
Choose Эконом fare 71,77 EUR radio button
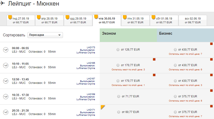(x=118, y=97)
